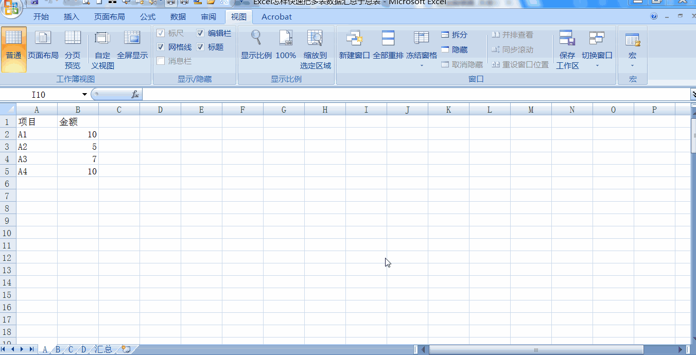The height and width of the screenshot is (355, 696).
Task: Open the Data (数据) ribbon tab
Action: (x=178, y=17)
